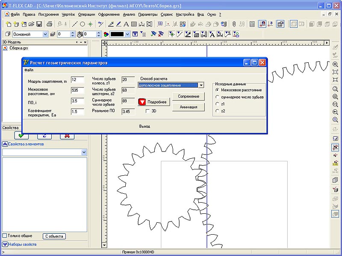Click the С объекта button
The height and width of the screenshot is (256, 342).
54,236
